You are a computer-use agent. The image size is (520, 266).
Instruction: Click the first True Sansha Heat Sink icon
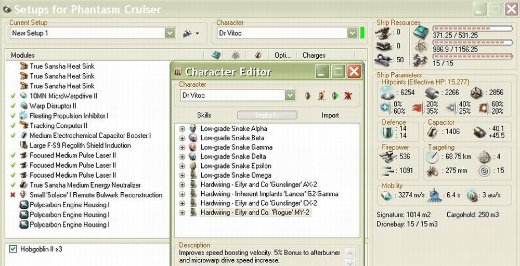click(23, 66)
